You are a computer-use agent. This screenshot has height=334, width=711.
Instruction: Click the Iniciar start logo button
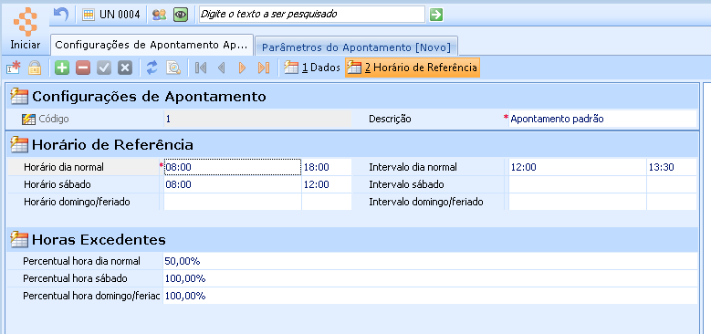click(26, 28)
